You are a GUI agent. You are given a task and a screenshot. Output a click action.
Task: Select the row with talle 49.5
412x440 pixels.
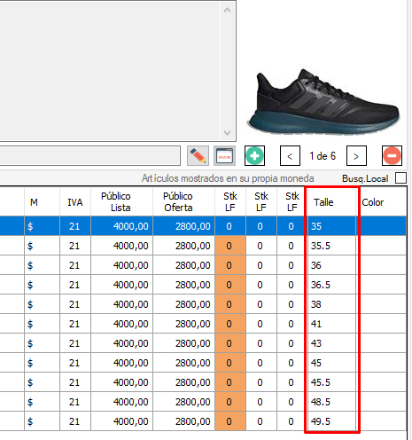click(x=203, y=421)
